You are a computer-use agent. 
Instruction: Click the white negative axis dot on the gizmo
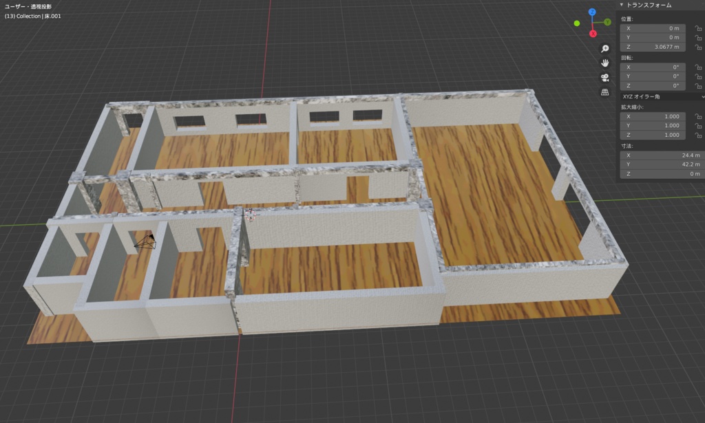(x=577, y=23)
